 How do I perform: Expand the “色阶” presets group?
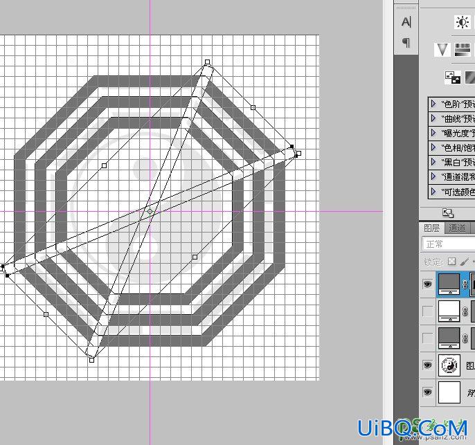click(433, 104)
